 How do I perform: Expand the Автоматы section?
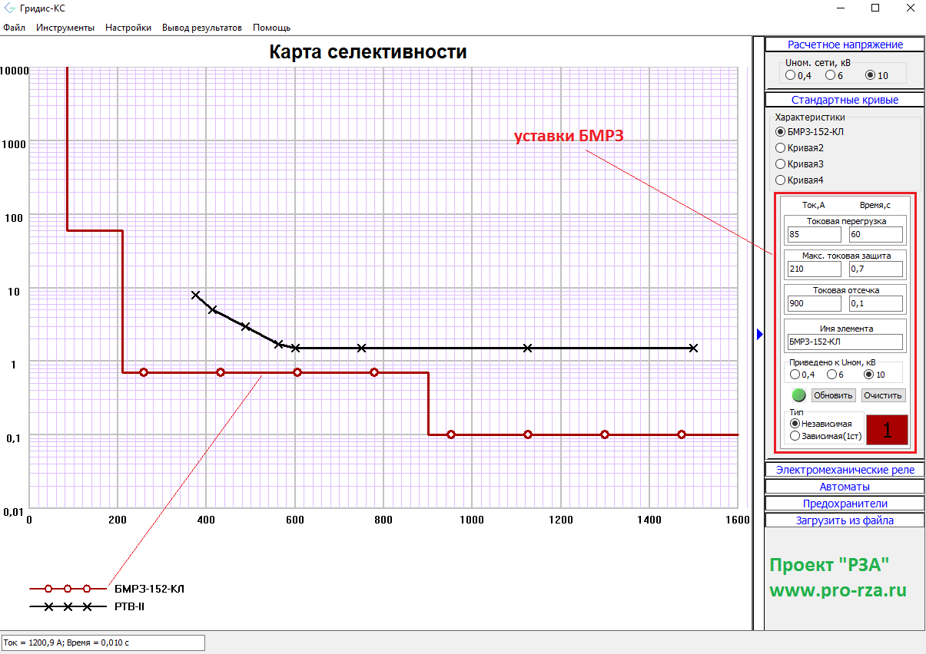tap(845, 487)
